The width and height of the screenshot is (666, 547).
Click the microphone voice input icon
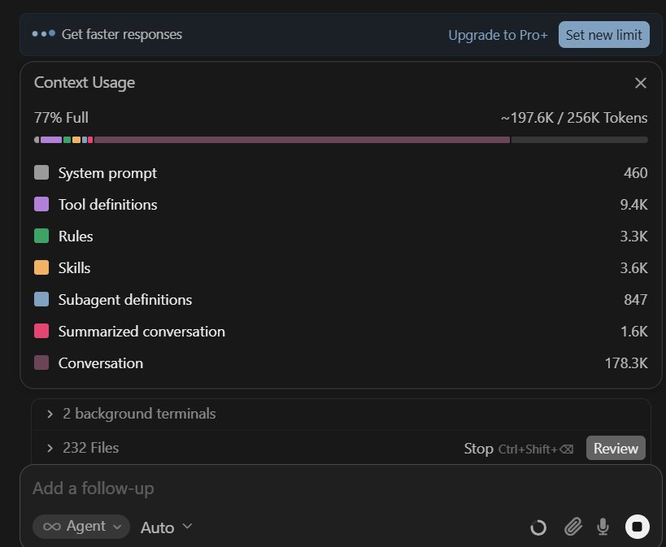point(603,527)
